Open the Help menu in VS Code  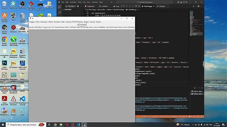pos(101,2)
